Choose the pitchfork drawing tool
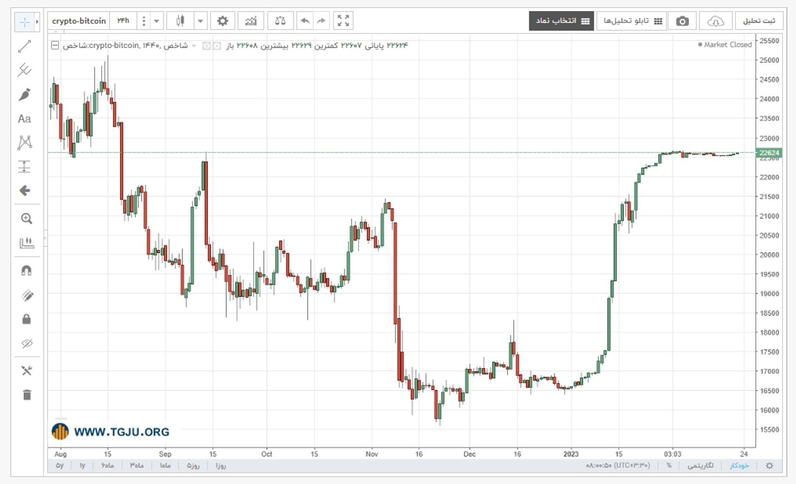The height and width of the screenshot is (484, 796). click(24, 70)
